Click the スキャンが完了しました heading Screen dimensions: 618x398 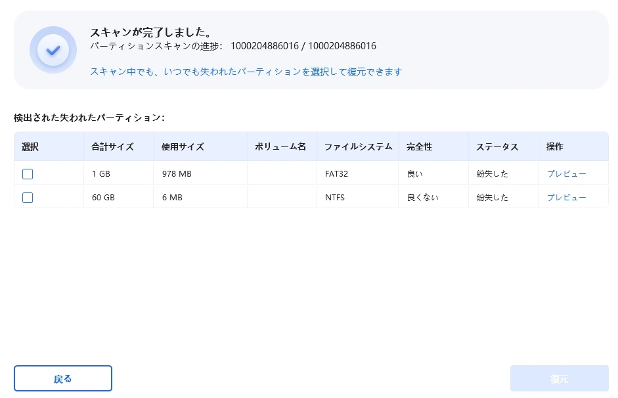coord(151,32)
